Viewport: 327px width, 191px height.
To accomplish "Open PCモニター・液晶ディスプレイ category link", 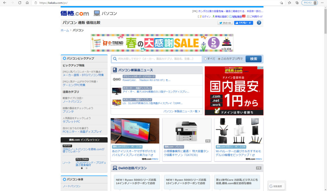I will (82, 132).
